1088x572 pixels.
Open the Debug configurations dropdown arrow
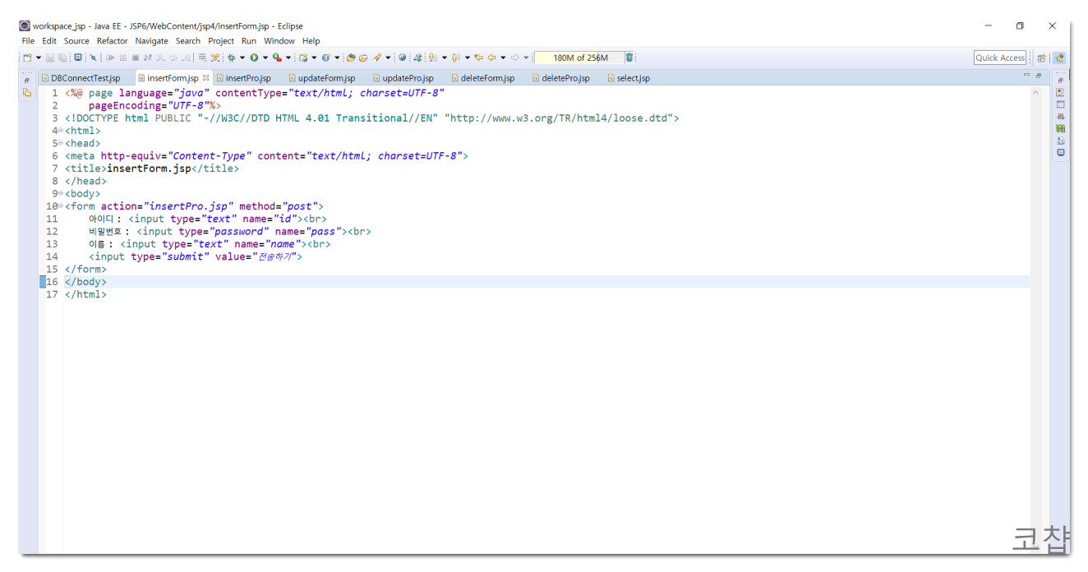(242, 58)
